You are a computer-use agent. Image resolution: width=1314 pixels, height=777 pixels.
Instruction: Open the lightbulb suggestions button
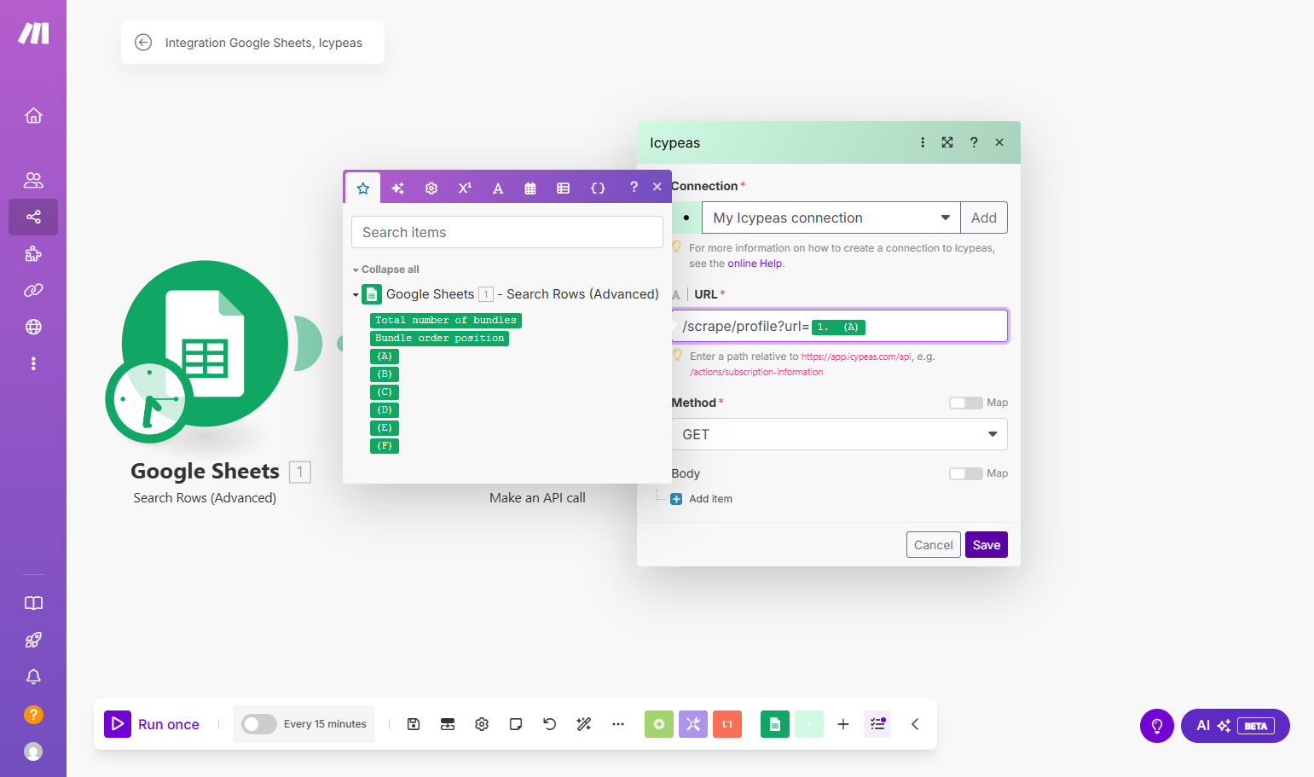(1157, 726)
